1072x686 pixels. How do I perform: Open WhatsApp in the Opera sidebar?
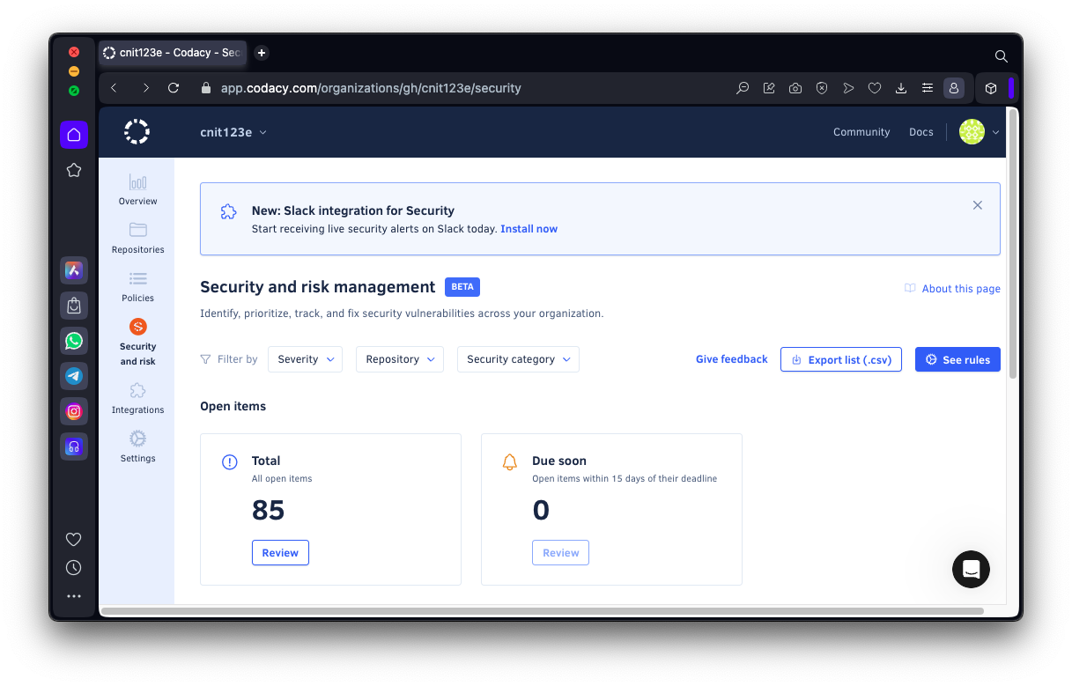pyautogui.click(x=74, y=341)
